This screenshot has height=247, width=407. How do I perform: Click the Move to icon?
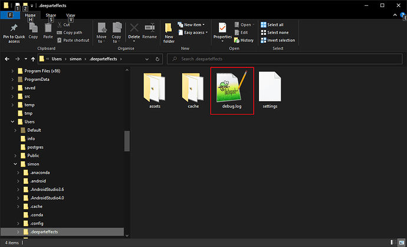(x=101, y=28)
